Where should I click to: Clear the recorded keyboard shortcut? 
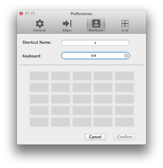pyautogui.click(x=126, y=56)
